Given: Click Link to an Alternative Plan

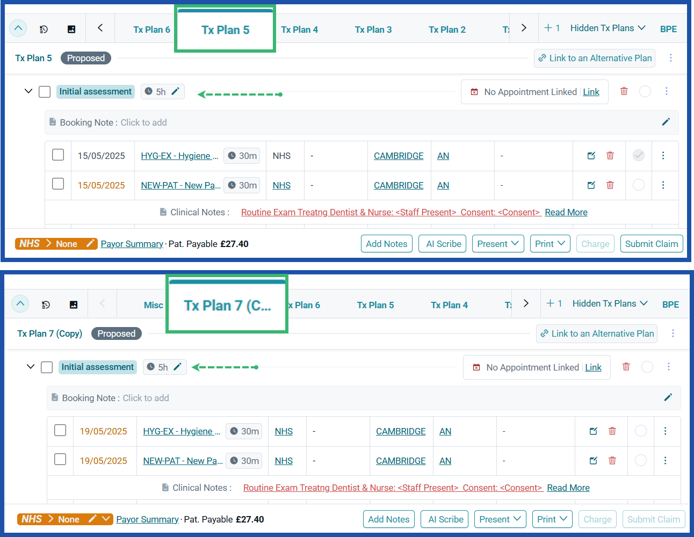Looking at the screenshot, I should pyautogui.click(x=594, y=58).
